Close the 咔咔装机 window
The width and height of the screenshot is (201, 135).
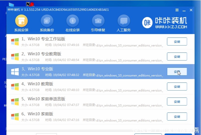tap(191, 10)
